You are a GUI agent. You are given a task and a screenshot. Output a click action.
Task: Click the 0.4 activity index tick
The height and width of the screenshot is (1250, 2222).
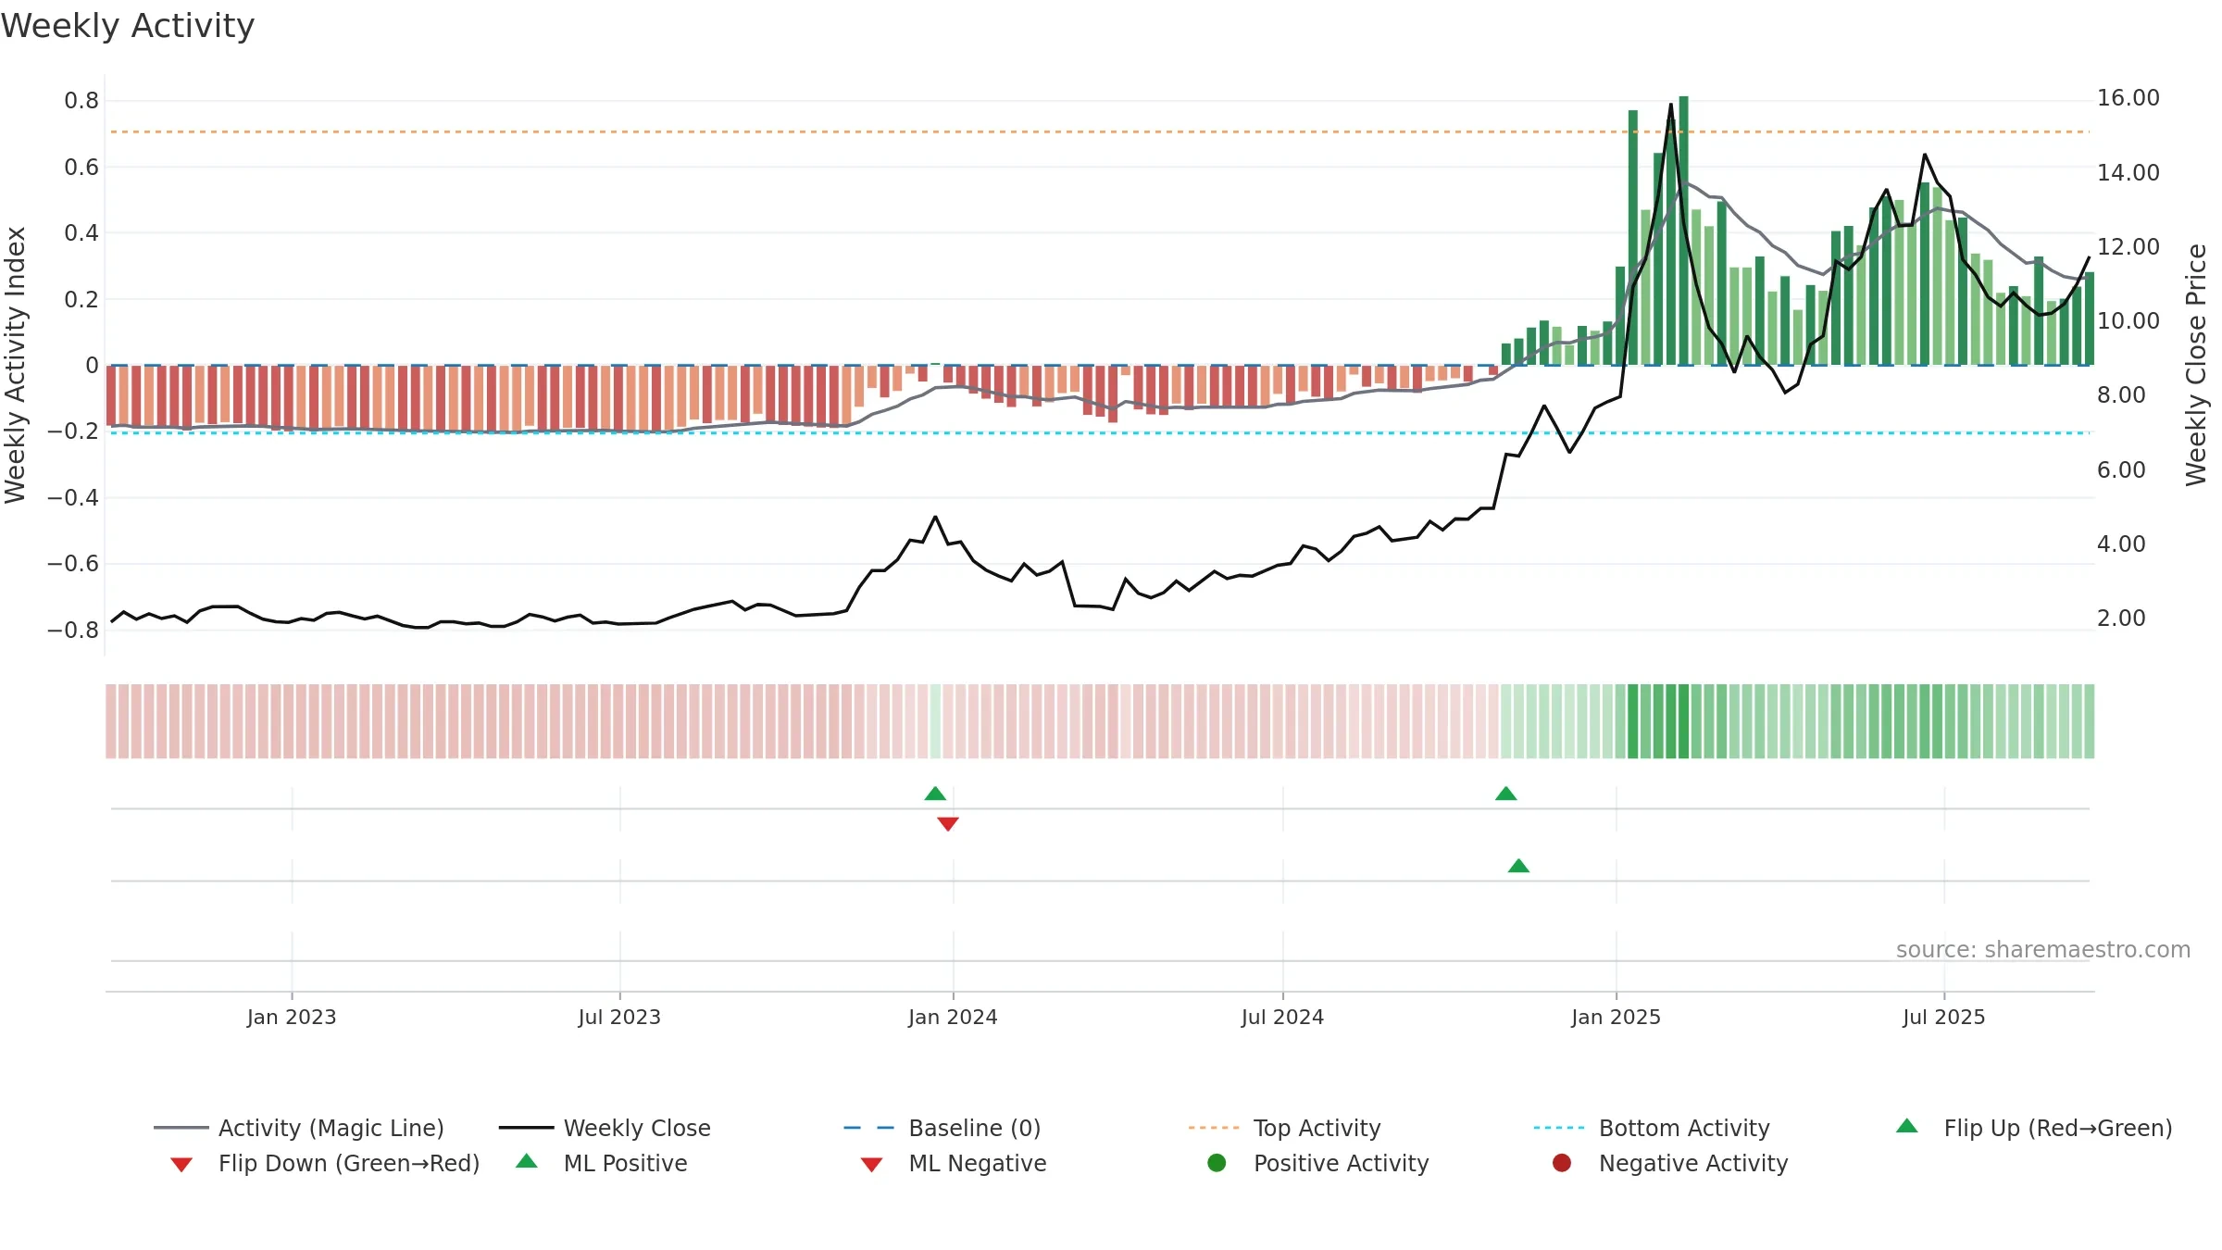[81, 233]
